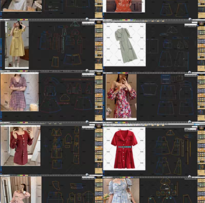This screenshot has height=203, width=205.
Task: Click round arch icon above red dress panel
Action: (x=189, y=122)
